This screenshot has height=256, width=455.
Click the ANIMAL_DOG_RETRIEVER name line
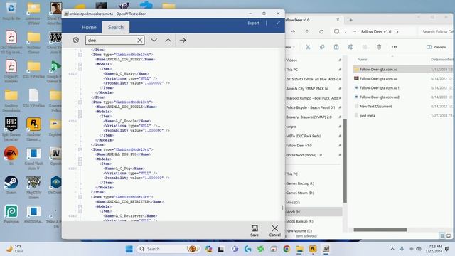(129, 201)
